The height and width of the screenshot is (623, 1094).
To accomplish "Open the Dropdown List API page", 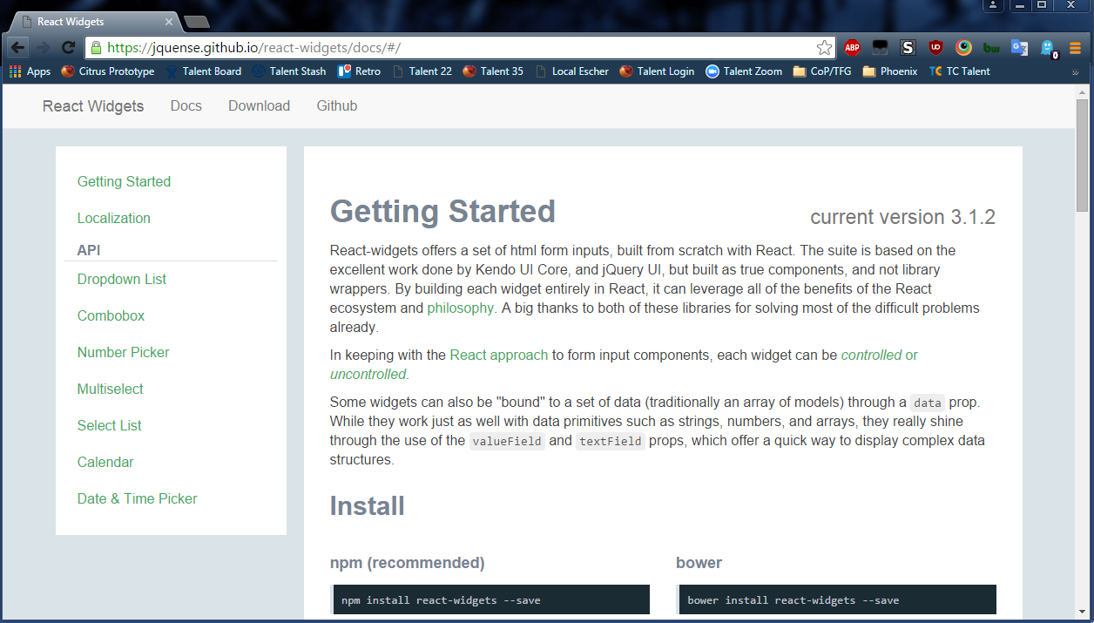I will tap(122, 279).
